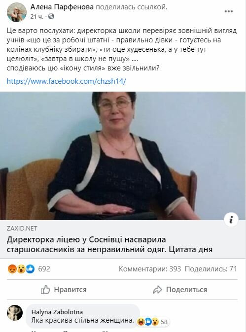Click the thumbs-up icon next to Нравится
Image resolution: width=246 pixels, height=332 pixels.
pos(45,290)
